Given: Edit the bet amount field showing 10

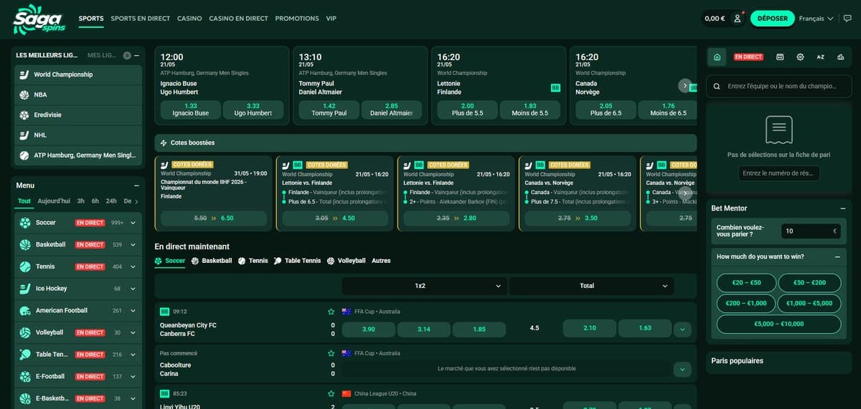Looking at the screenshot, I should pos(811,231).
